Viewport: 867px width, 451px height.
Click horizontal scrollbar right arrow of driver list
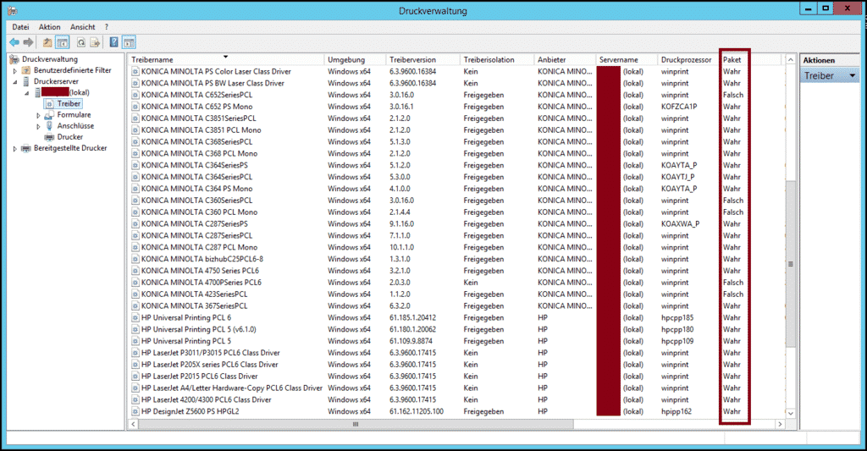click(780, 425)
